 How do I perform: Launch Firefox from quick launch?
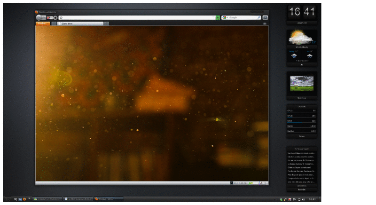pos(24,199)
